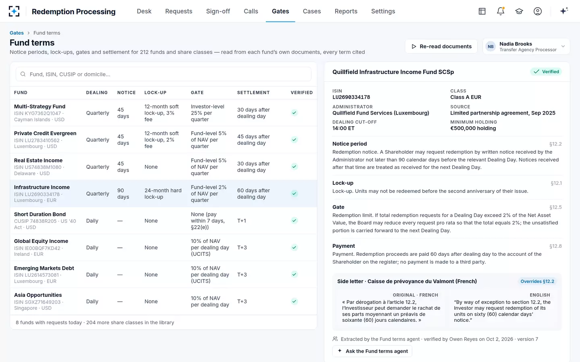
Task: Click the DEALING column header
Action: click(97, 93)
